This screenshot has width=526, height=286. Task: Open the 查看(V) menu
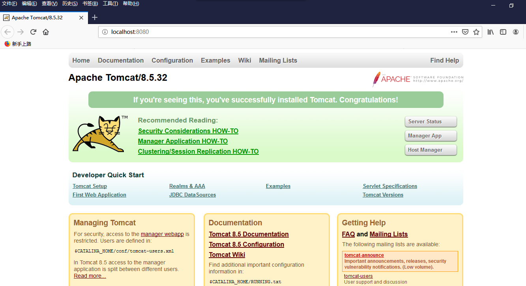coord(49,4)
